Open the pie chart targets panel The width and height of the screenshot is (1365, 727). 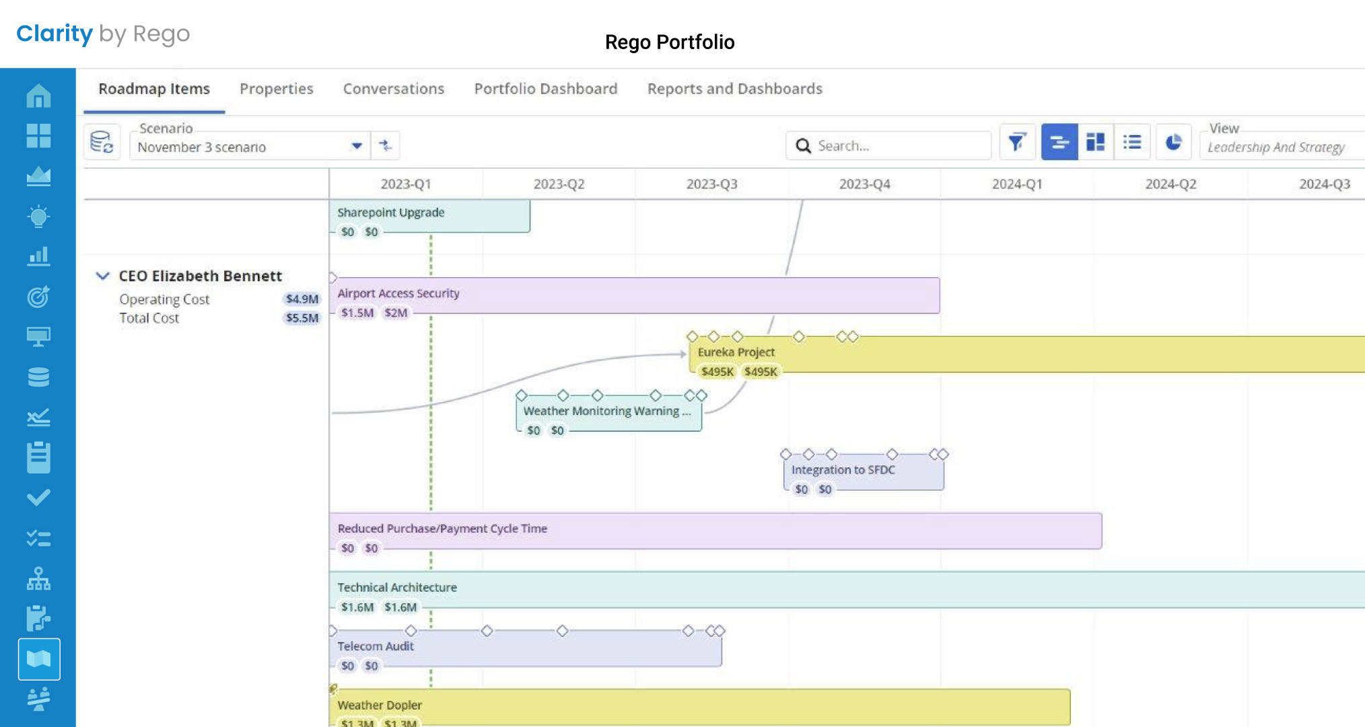(x=1174, y=142)
